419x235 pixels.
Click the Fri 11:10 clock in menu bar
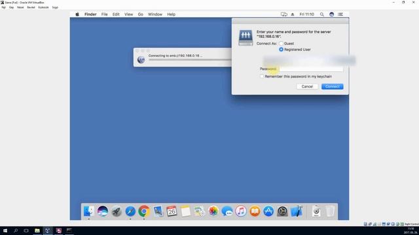tap(307, 14)
